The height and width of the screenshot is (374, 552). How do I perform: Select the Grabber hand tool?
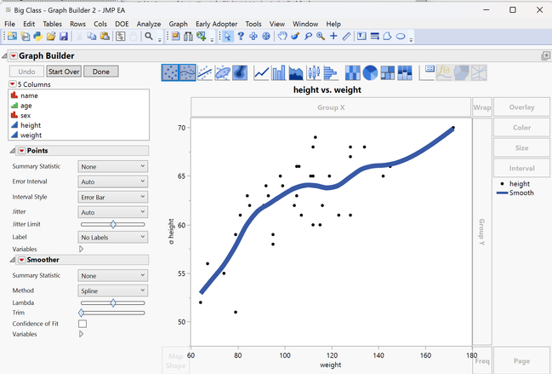282,36
